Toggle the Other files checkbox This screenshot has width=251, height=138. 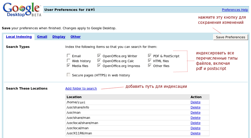pos(150,66)
